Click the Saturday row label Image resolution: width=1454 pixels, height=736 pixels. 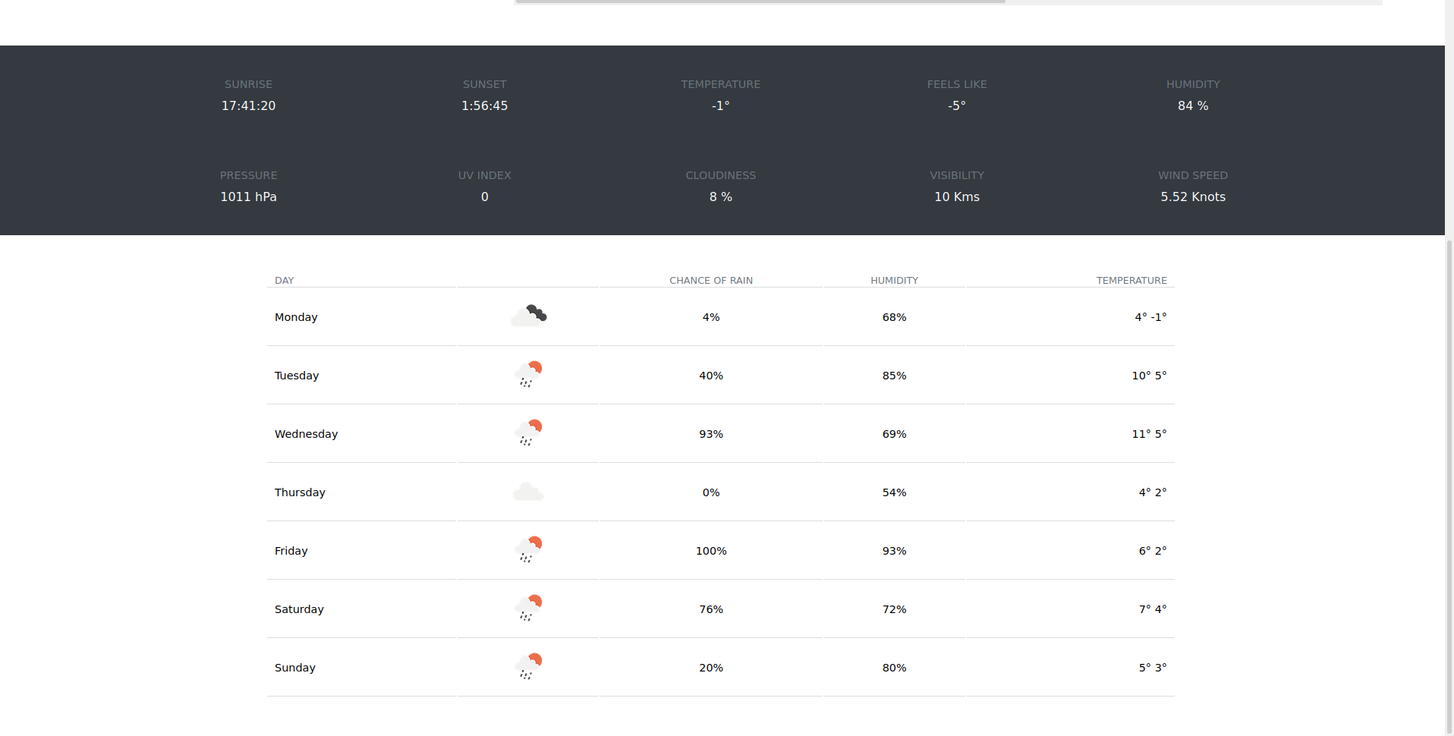point(299,609)
